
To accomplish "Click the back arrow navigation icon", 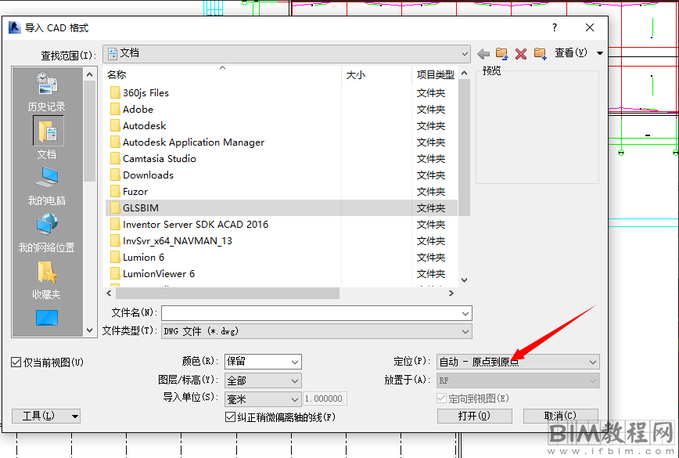I will [x=483, y=53].
